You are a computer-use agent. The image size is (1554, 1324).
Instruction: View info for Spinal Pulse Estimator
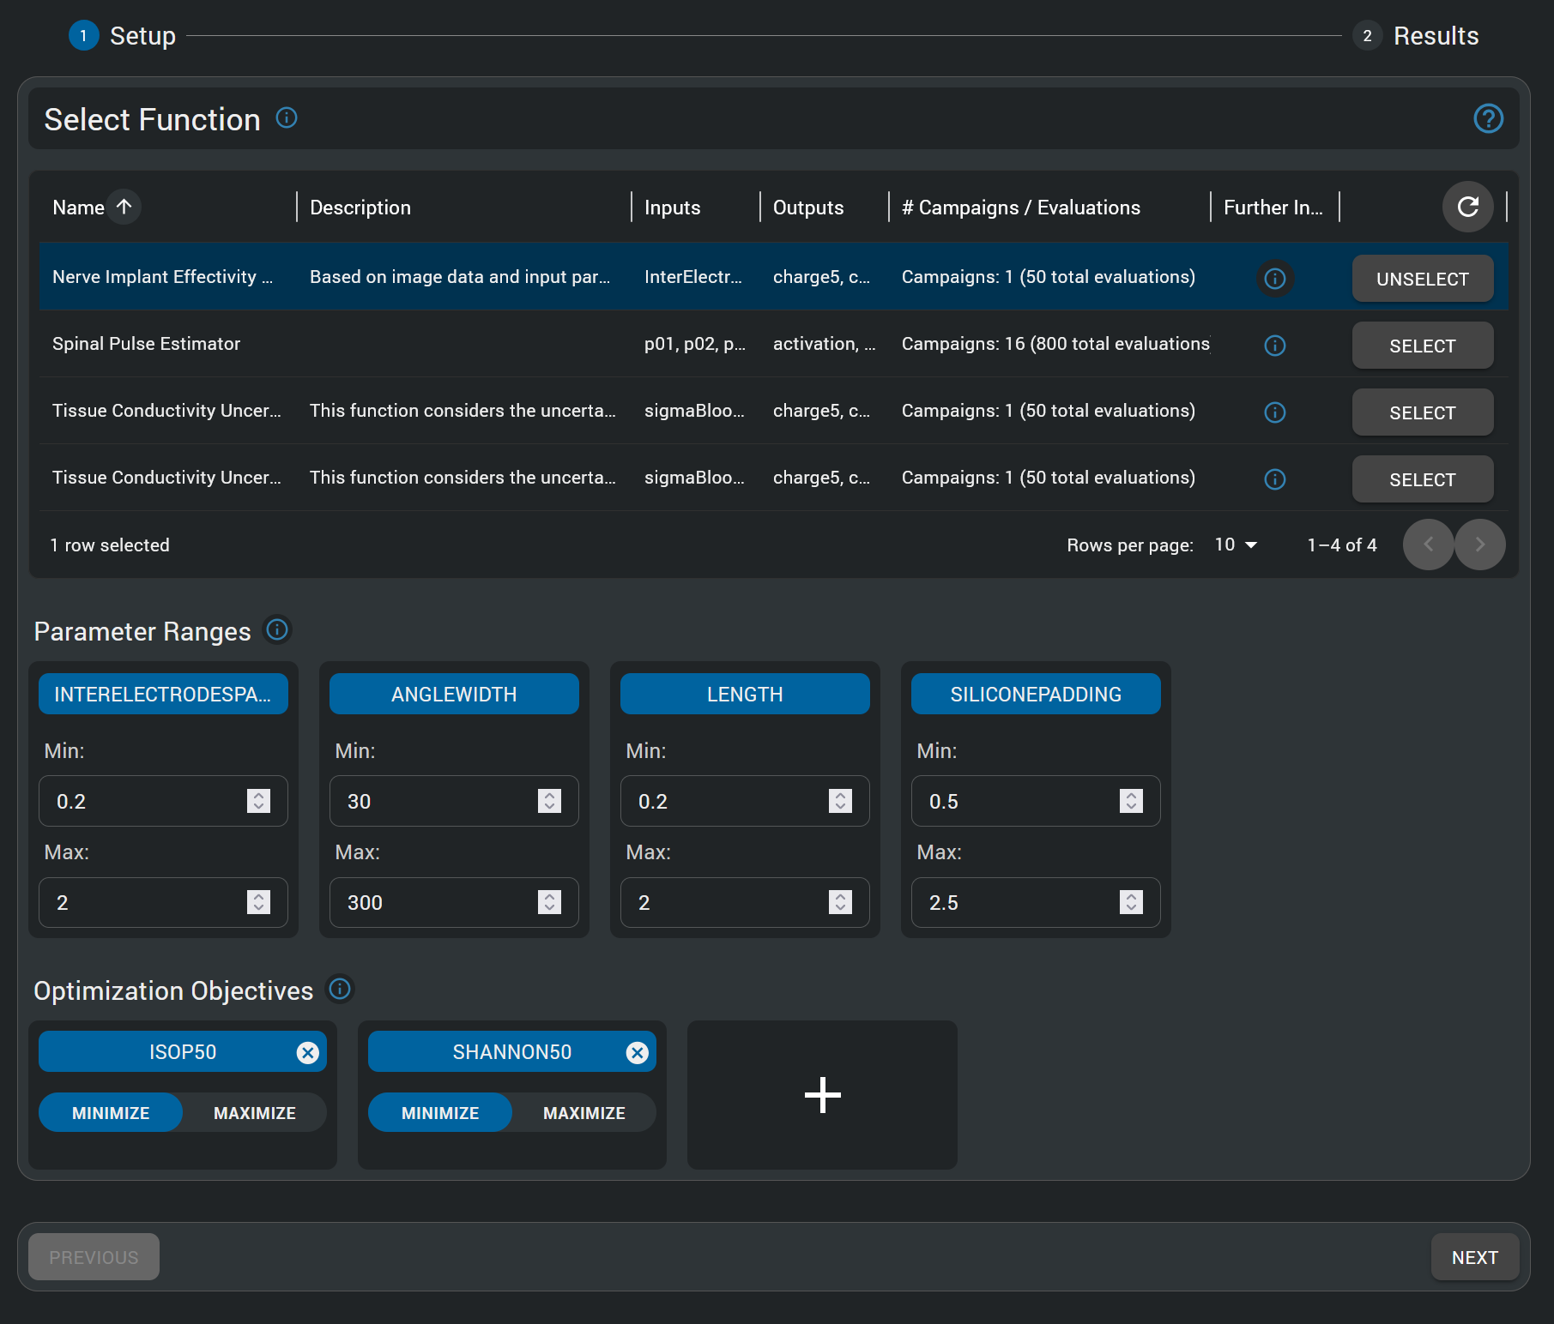[1274, 345]
